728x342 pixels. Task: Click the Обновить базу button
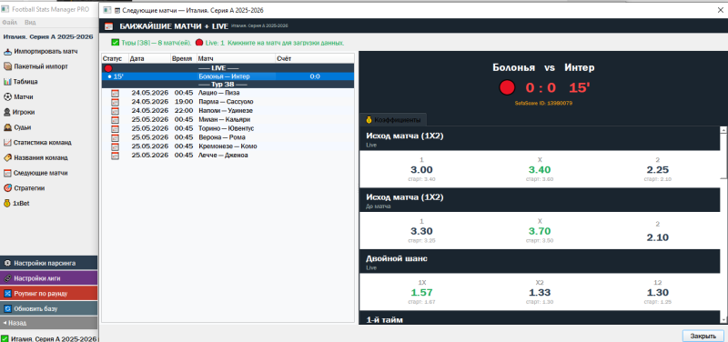(x=49, y=308)
